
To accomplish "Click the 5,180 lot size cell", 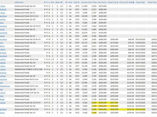I will pos(85,86).
